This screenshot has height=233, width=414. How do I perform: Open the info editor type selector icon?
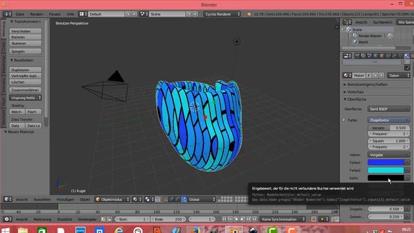[7, 14]
